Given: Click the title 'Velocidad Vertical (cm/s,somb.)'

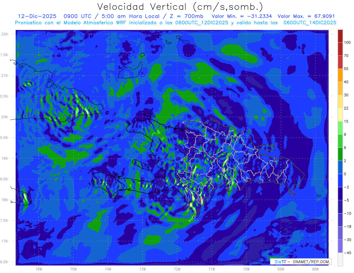Looking at the screenshot, I should coord(180,7).
